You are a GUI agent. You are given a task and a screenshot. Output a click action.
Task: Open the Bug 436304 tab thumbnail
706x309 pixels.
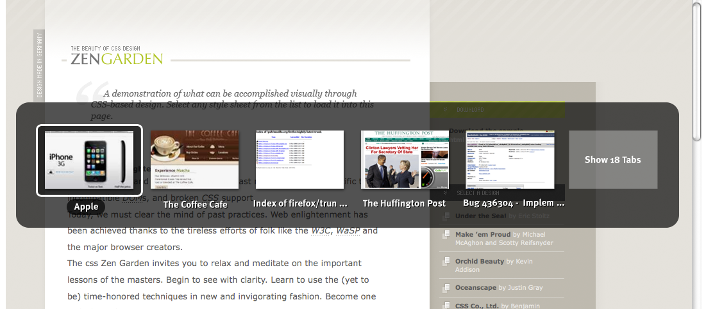coord(510,159)
